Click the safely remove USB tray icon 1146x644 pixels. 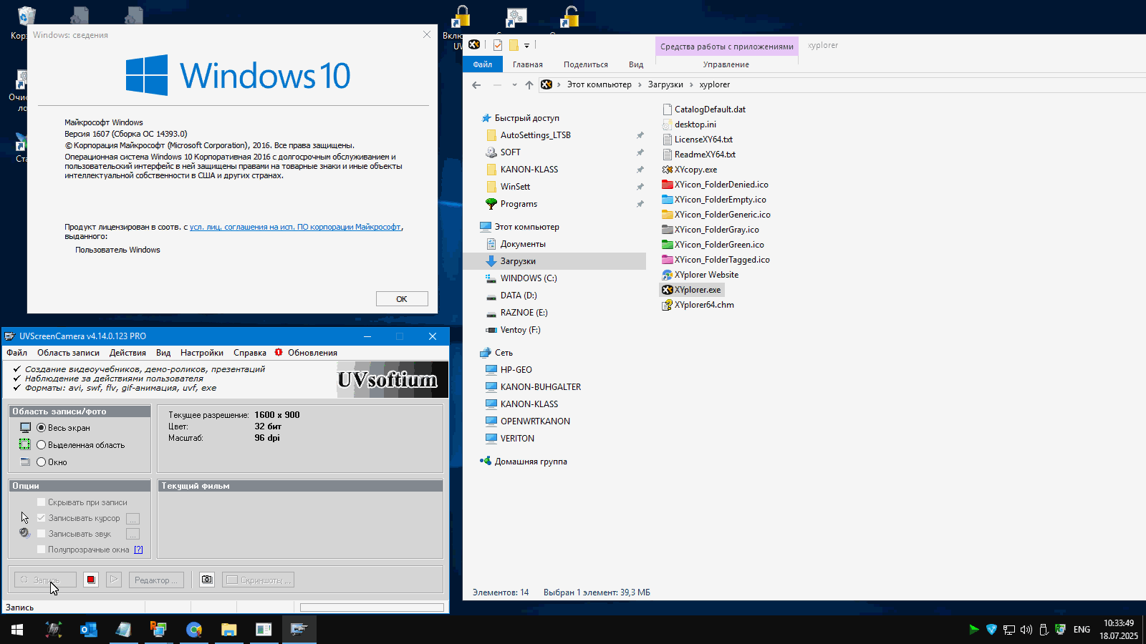(x=1044, y=630)
